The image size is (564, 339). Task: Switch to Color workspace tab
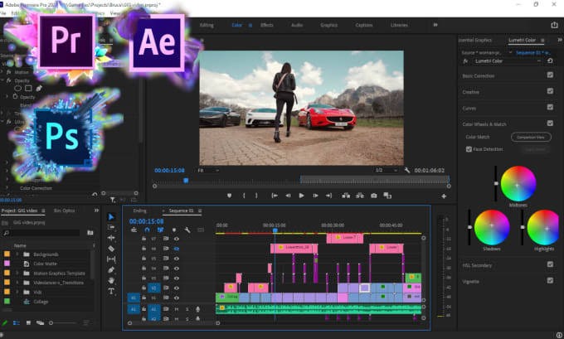(236, 25)
